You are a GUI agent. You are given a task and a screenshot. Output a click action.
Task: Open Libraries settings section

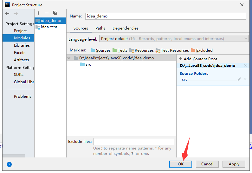point(22,45)
